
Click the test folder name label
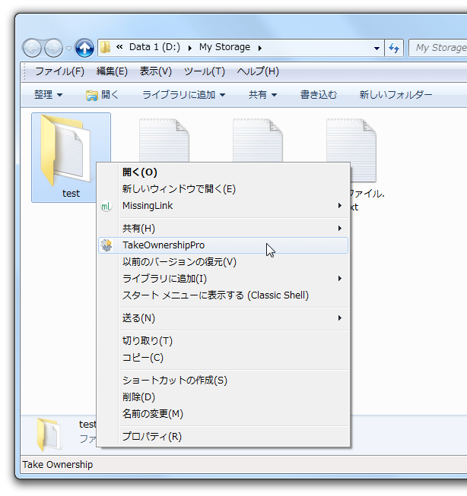click(x=71, y=193)
